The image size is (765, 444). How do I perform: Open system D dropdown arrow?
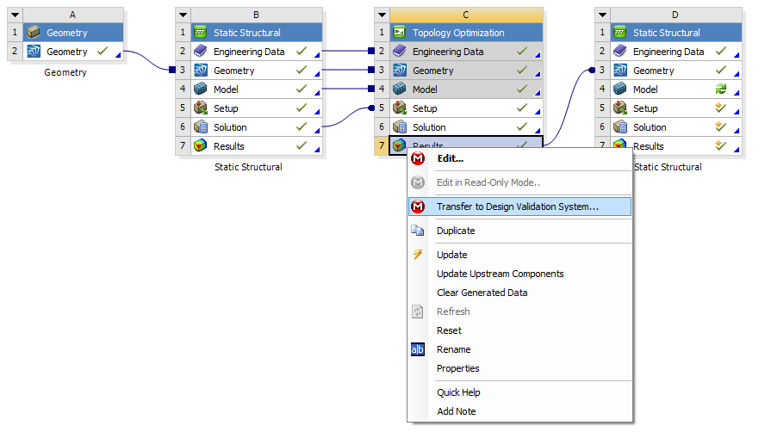point(602,15)
